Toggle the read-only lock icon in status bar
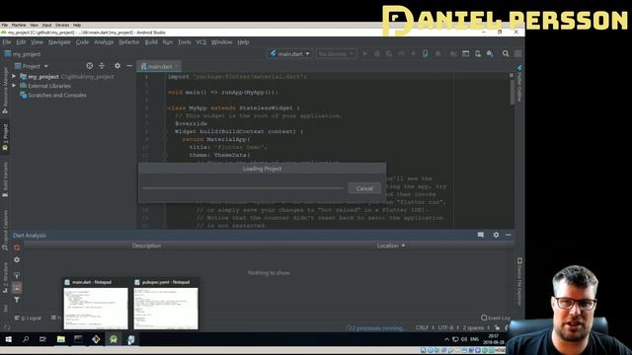This screenshot has height=355, width=632. click(497, 328)
